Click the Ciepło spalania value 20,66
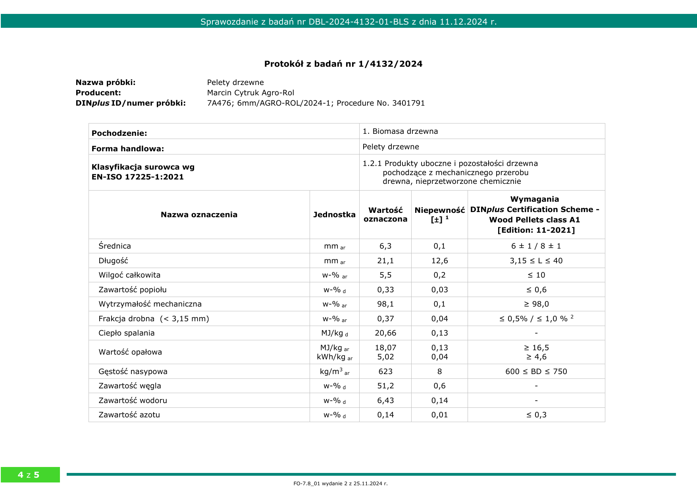697x492 pixels. [x=385, y=333]
